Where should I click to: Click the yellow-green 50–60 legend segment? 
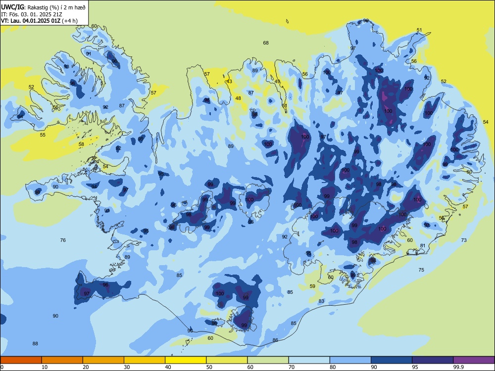(227, 360)
